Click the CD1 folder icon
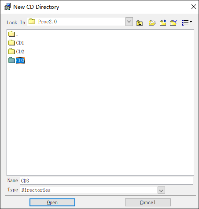This screenshot has width=199, height=209. pyautogui.click(x=11, y=43)
